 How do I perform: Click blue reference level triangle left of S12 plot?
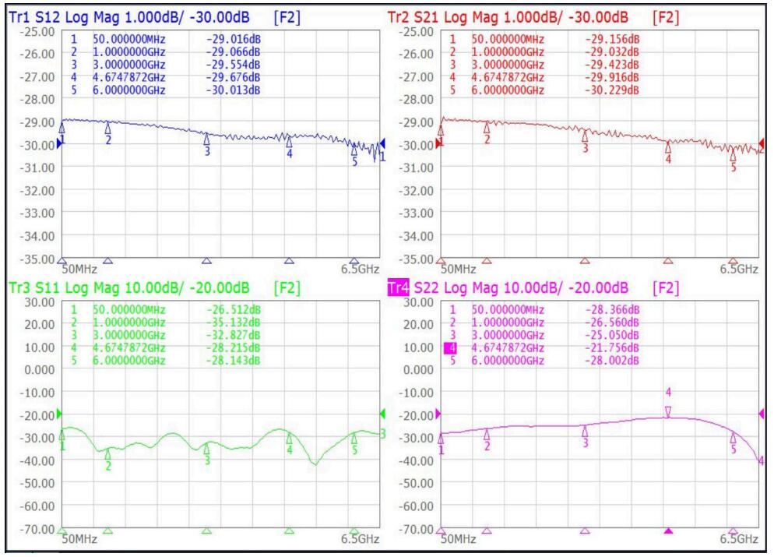60,144
